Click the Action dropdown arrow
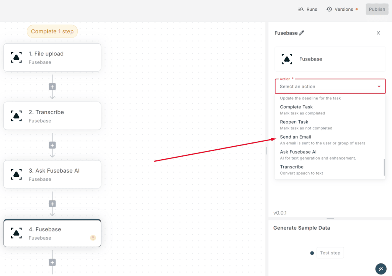Image resolution: width=392 pixels, height=276 pixels. click(379, 87)
